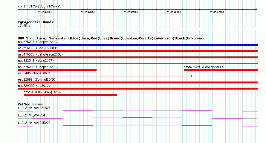Click the nsv576027 (Cooper2011) blue gain bar
The height and width of the screenshot is (143, 266).
[137, 45]
